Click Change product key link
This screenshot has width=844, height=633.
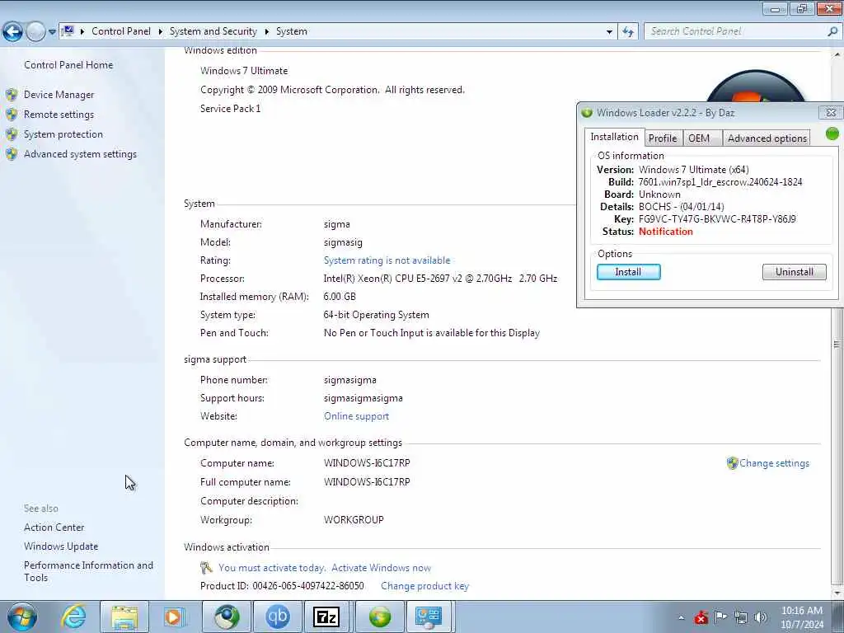click(x=424, y=586)
